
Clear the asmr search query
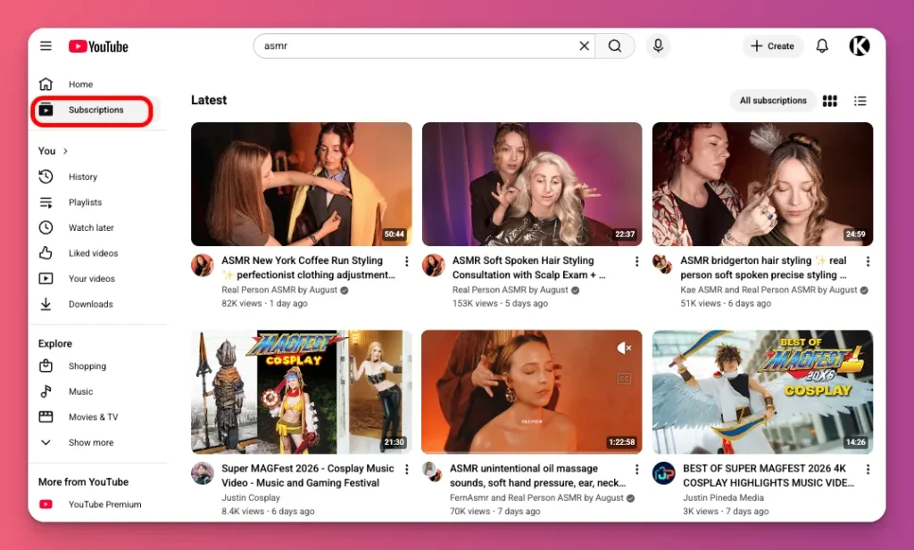[x=584, y=45]
